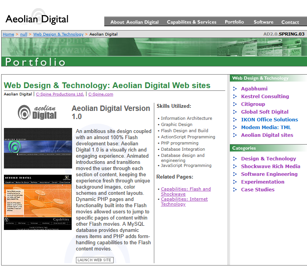This screenshot has width=307, height=269.
Task: Visit the Kestrel Consulting sidebar link
Action: 265,96
